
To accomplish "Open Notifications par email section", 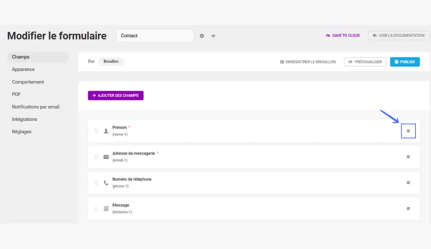I will (36, 107).
